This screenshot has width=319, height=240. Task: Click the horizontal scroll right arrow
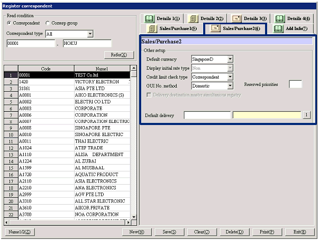(x=128, y=223)
